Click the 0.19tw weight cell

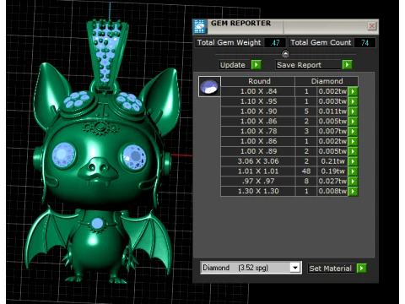click(332, 171)
